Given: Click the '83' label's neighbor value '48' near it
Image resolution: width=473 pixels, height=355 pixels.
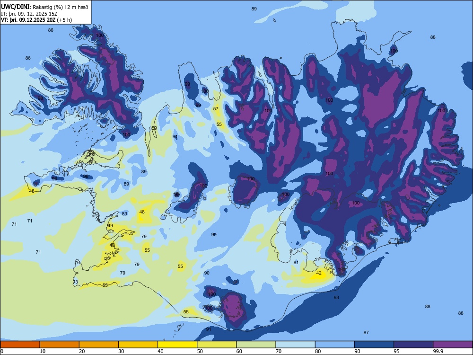Looking at the screenshot, I should coord(142,212).
